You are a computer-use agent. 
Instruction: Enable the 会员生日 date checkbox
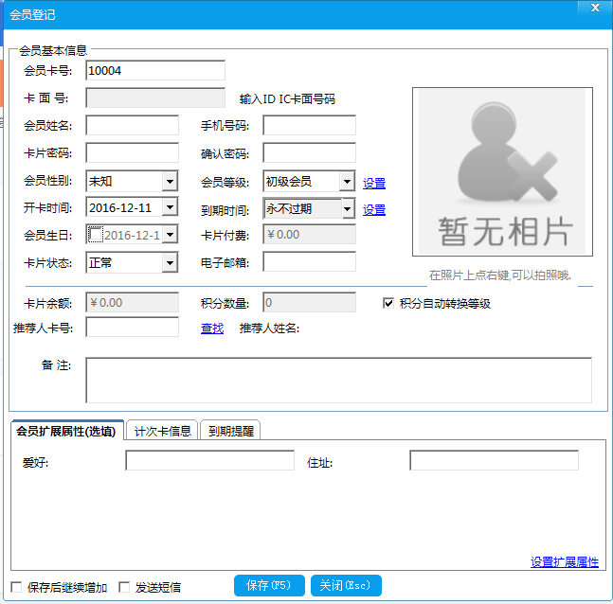tap(95, 235)
